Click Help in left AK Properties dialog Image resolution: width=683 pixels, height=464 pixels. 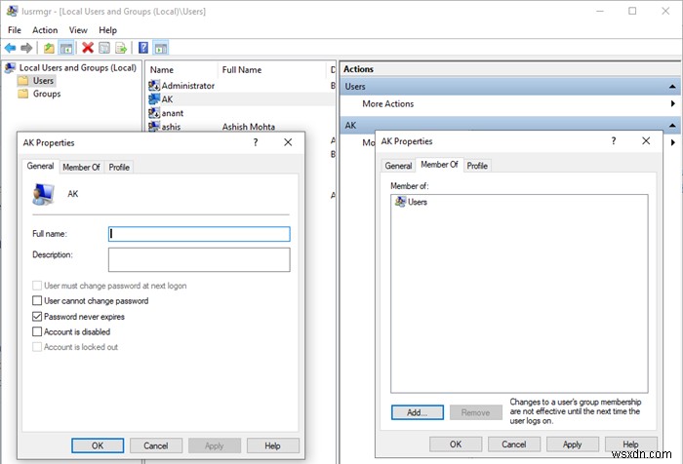click(272, 445)
